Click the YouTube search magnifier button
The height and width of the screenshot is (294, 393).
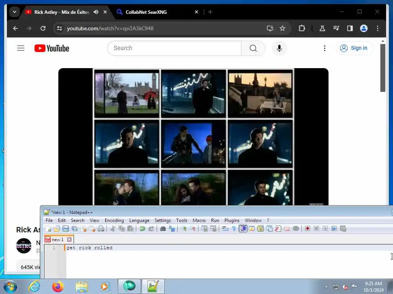coord(253,48)
